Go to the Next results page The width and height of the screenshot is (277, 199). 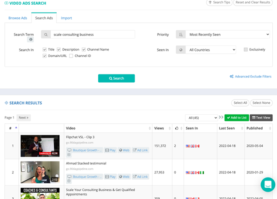point(23,118)
